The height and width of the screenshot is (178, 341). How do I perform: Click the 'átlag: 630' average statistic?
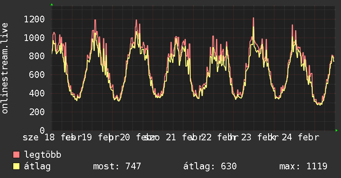210,166
